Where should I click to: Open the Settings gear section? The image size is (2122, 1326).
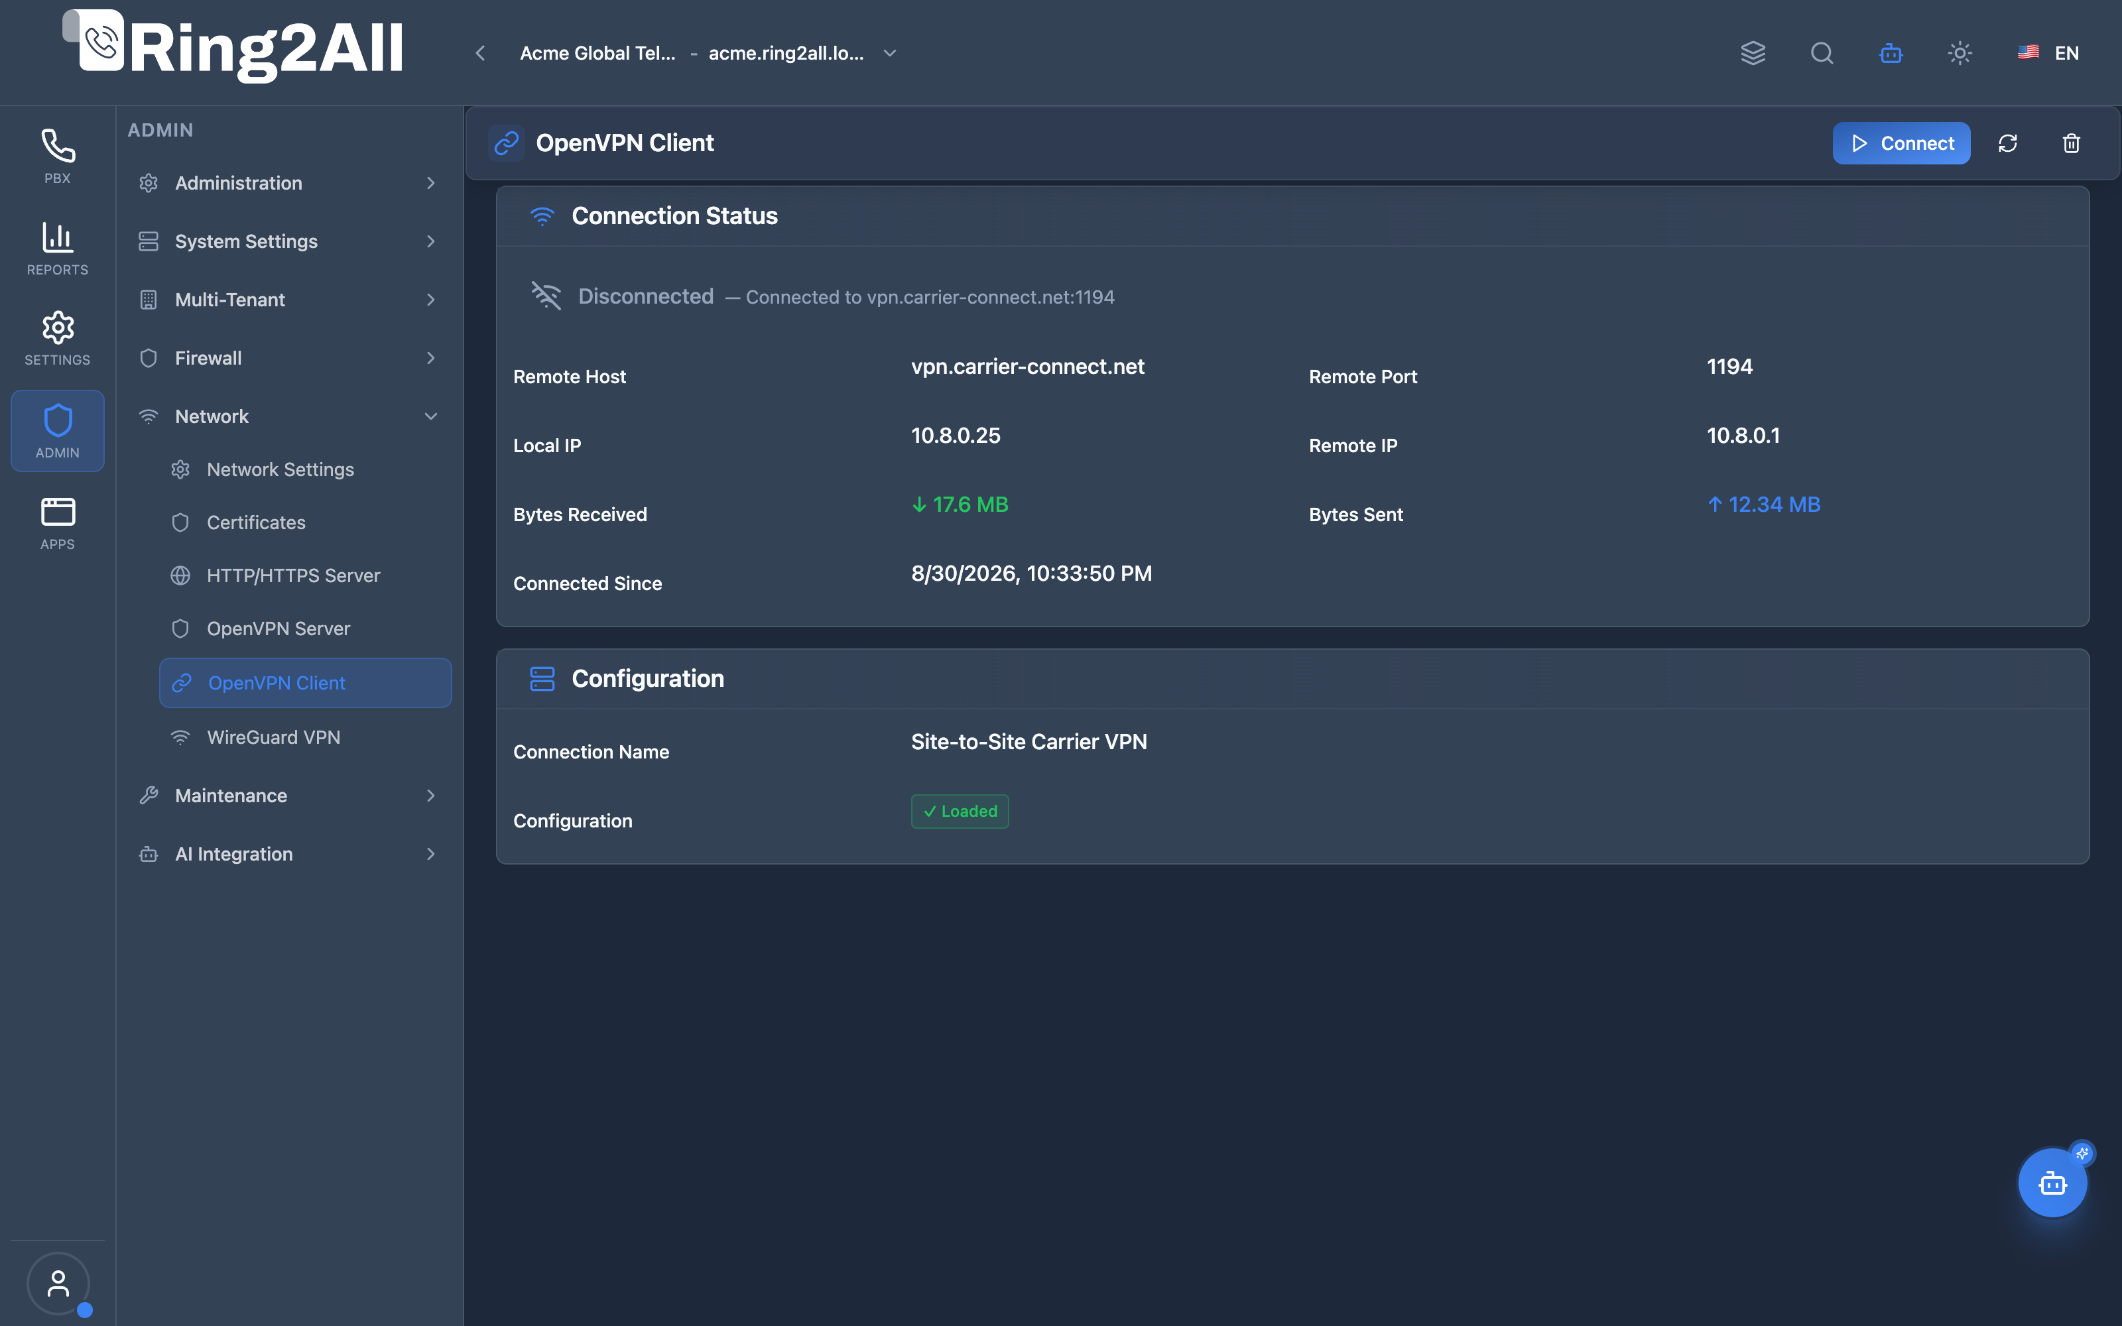57,339
